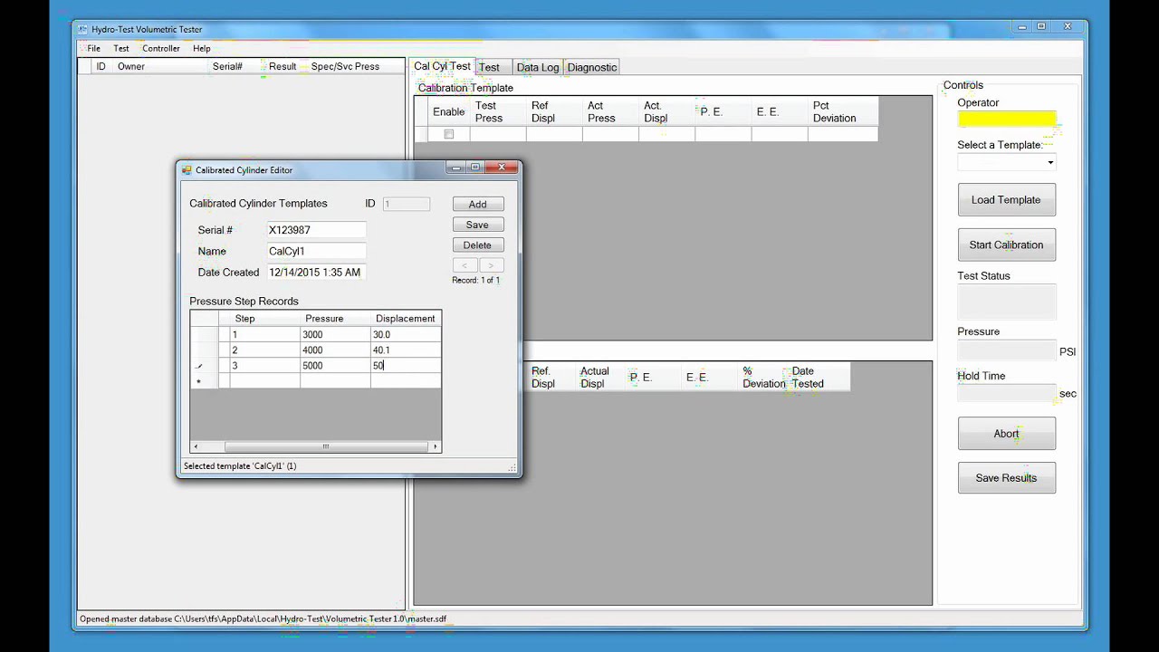Click the Serial# column header in cylinder list
Viewport: 1159px width, 652px height.
(x=235, y=66)
